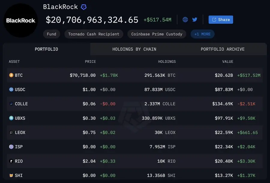This screenshot has height=183, width=270.
Task: Sort by the HOLDINGS column header
Action: (167, 61)
